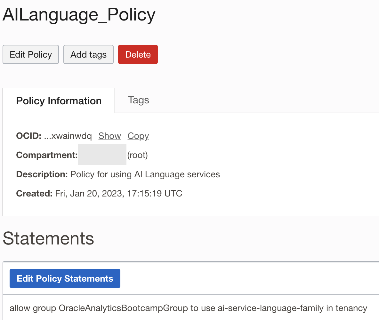Screen dimensions: 379x320
Task: Click the (root) compartment text
Action: click(137, 155)
